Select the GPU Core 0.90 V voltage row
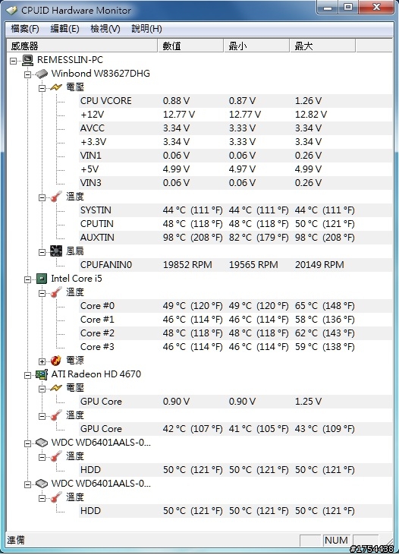 point(235,402)
